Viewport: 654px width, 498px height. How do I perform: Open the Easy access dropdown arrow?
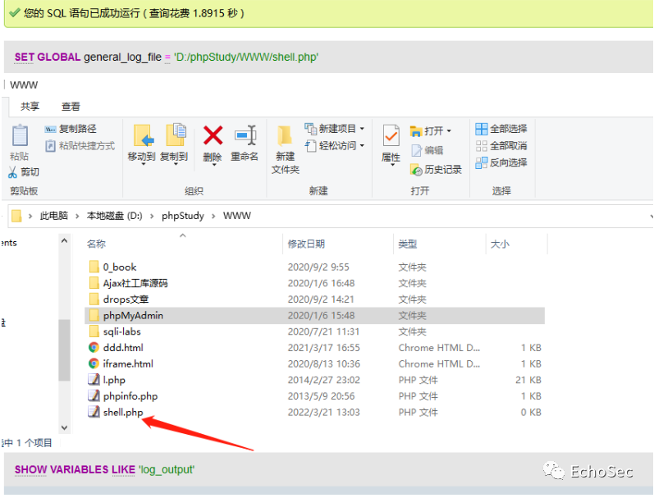click(362, 145)
